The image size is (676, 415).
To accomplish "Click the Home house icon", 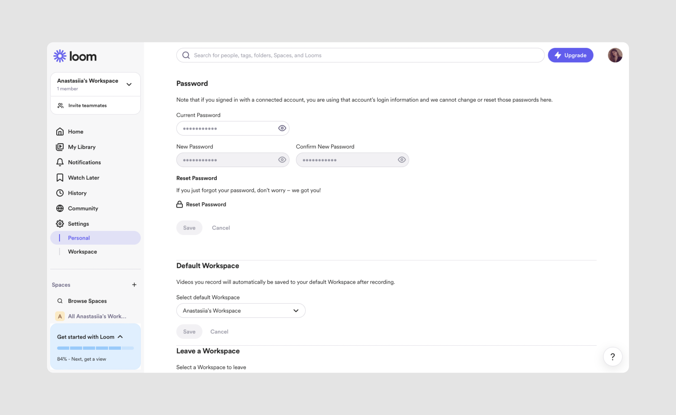I will point(60,131).
